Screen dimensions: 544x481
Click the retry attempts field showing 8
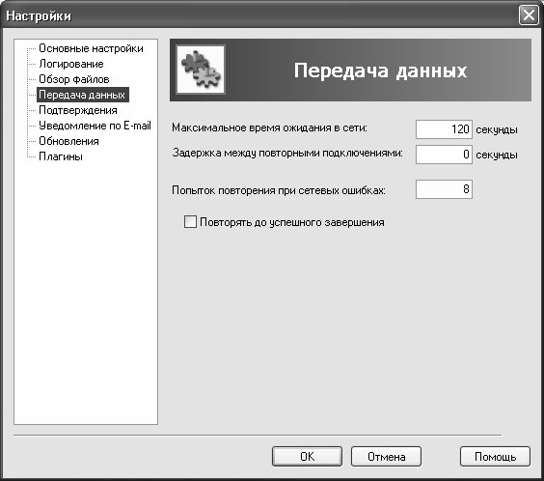point(444,189)
